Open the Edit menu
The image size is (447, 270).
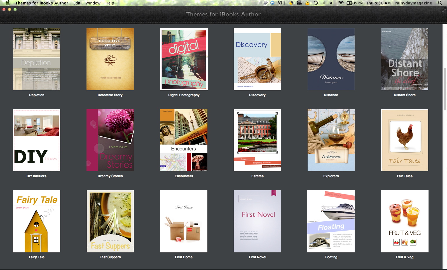click(x=77, y=3)
